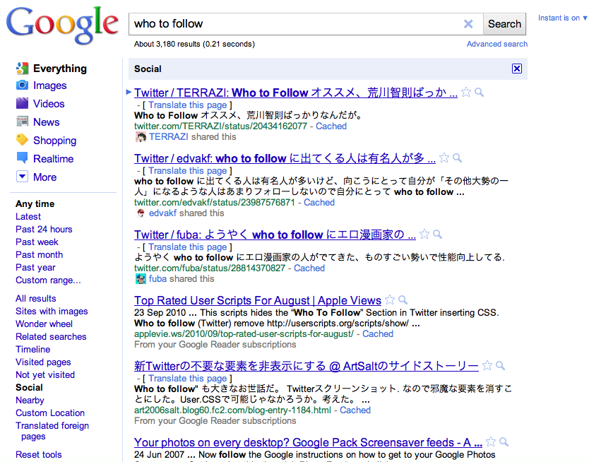
Task: Click the Everything colorful icon in sidebar
Action: pyautogui.click(x=22, y=69)
